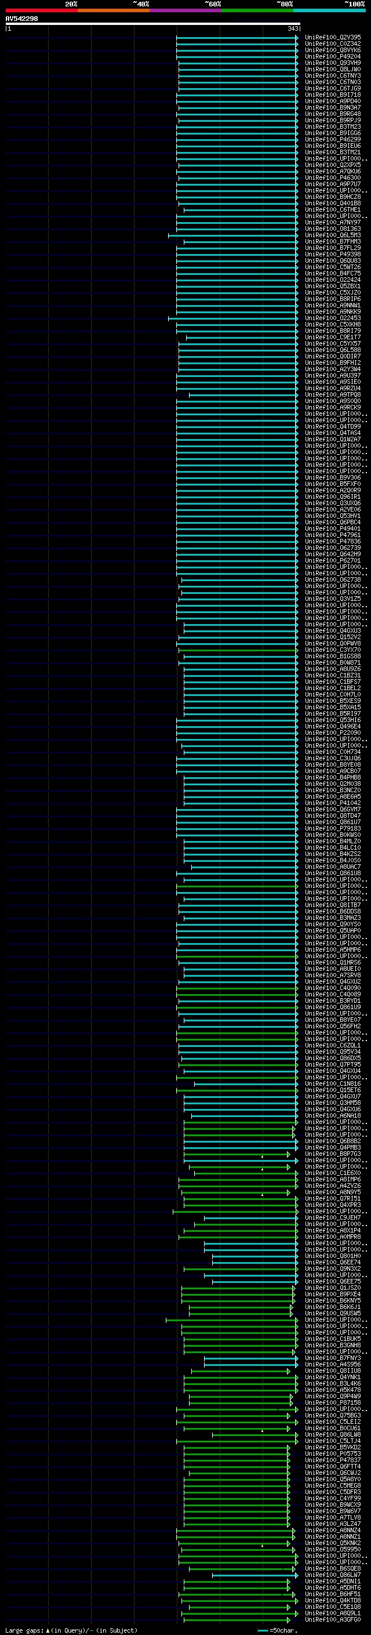Select hit label UniRef100_P79183
Viewport: 371px width, 1635px height.
point(333,828)
